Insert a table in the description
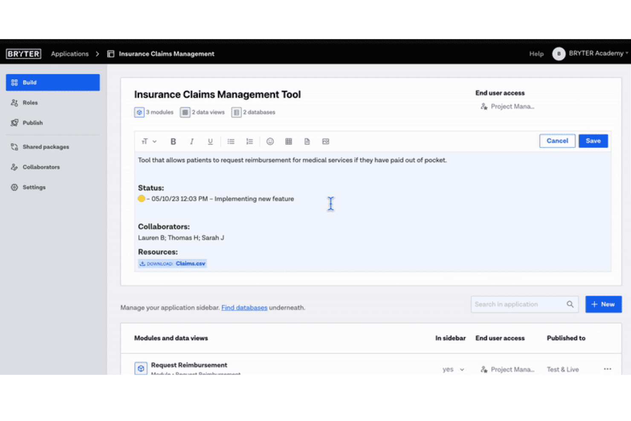This screenshot has width=631, height=421. pyautogui.click(x=289, y=142)
